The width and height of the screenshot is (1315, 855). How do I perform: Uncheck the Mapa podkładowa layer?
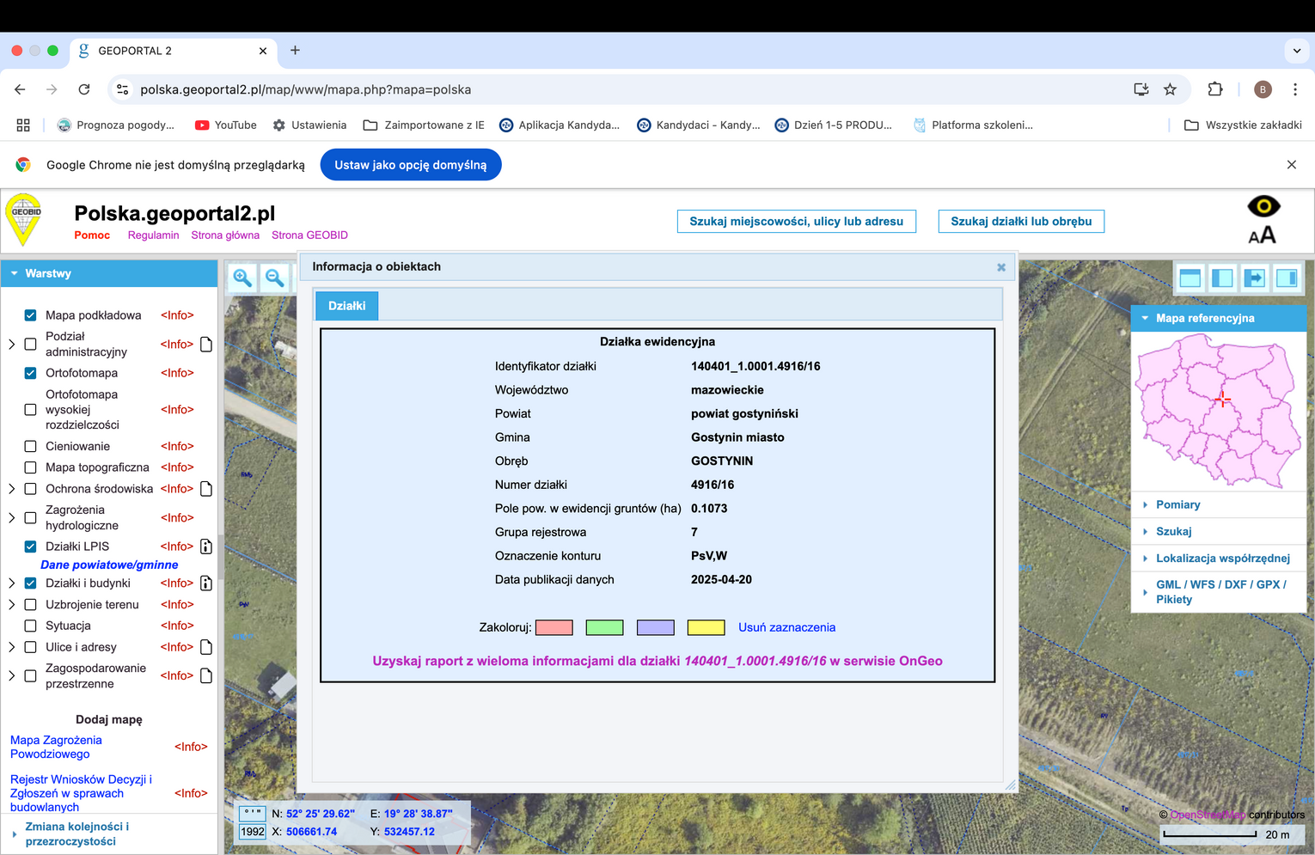pyautogui.click(x=30, y=315)
